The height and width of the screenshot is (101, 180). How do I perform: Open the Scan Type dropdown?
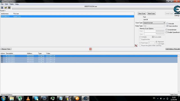154,23
